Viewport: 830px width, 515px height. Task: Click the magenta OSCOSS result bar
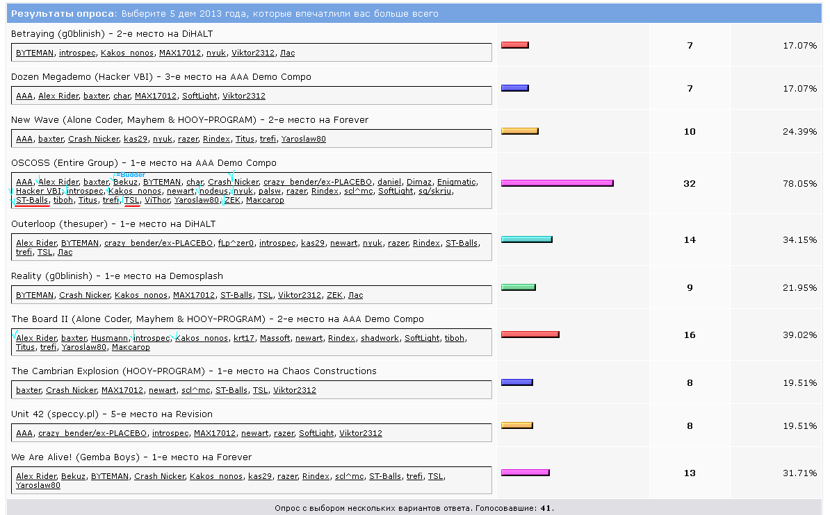point(557,183)
